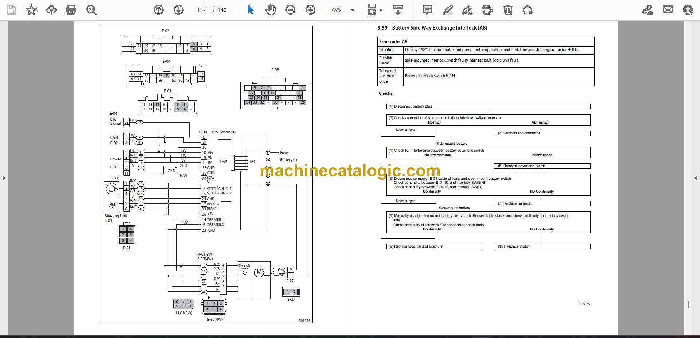The height and width of the screenshot is (338, 700).
Task: Activate the selection arrow tool
Action: pyautogui.click(x=250, y=10)
